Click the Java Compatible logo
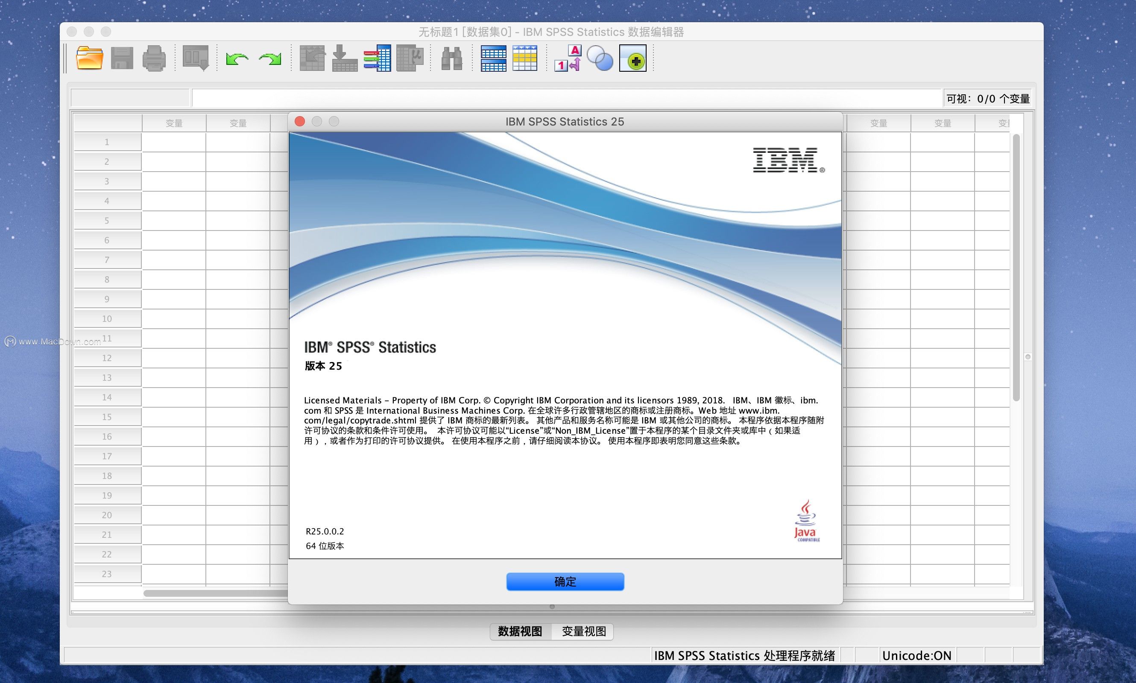 pyautogui.click(x=807, y=521)
